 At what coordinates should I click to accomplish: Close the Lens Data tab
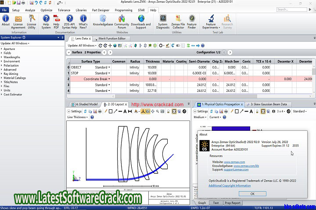[x=90, y=38]
